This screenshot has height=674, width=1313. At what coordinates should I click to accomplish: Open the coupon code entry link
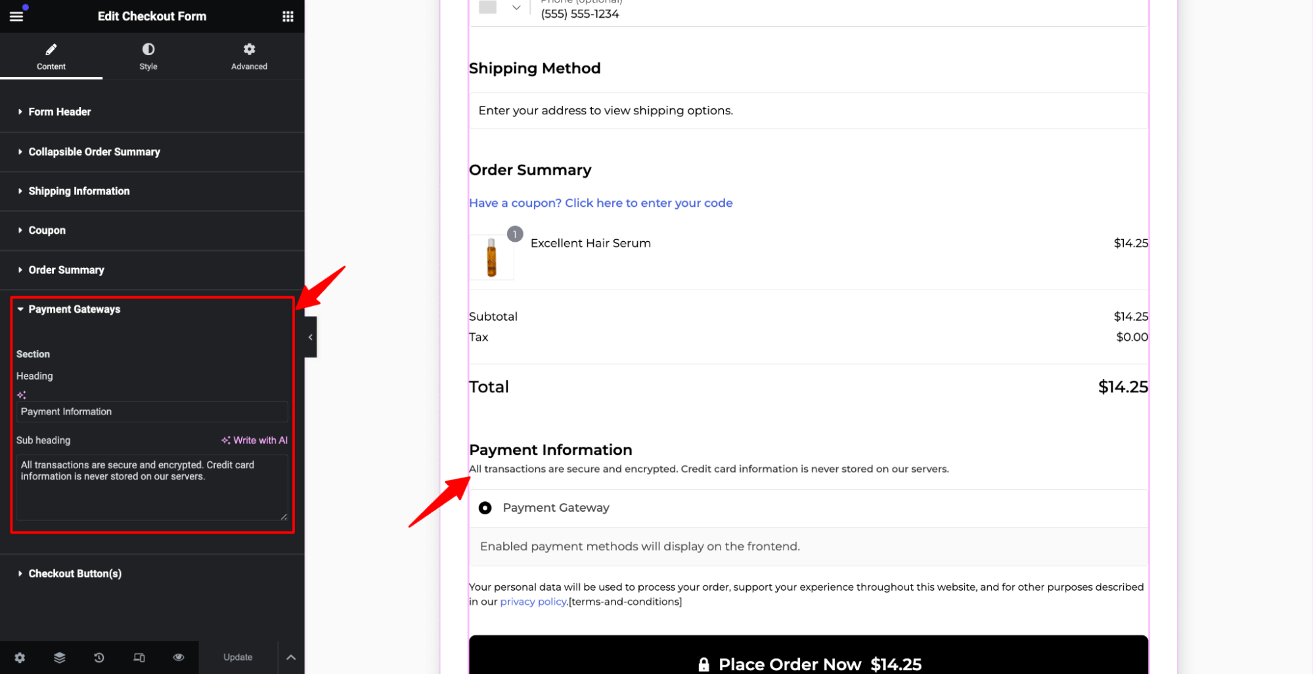point(600,202)
